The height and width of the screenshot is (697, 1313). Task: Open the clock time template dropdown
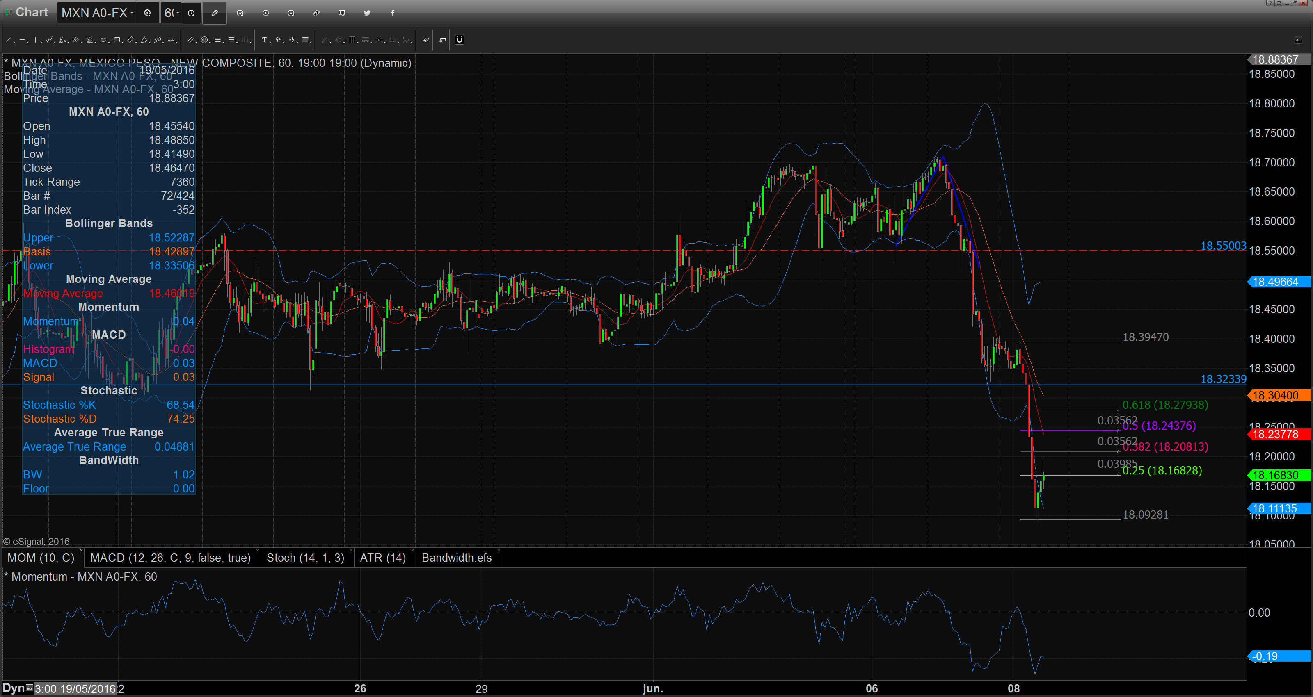[x=191, y=13]
